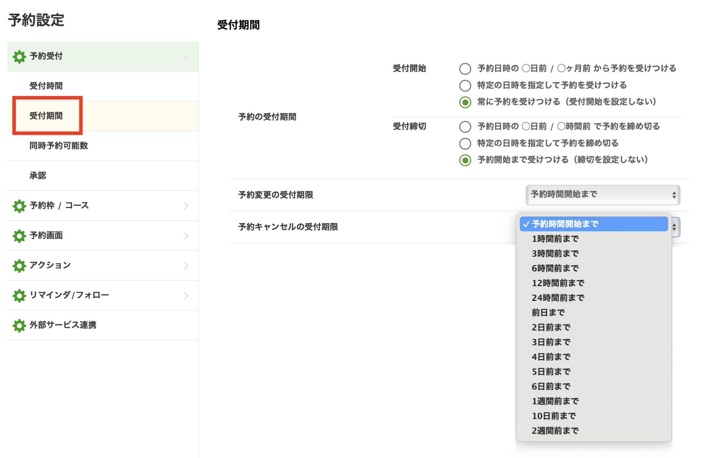Choose 予約時間開始まで in the open list

coord(593,224)
